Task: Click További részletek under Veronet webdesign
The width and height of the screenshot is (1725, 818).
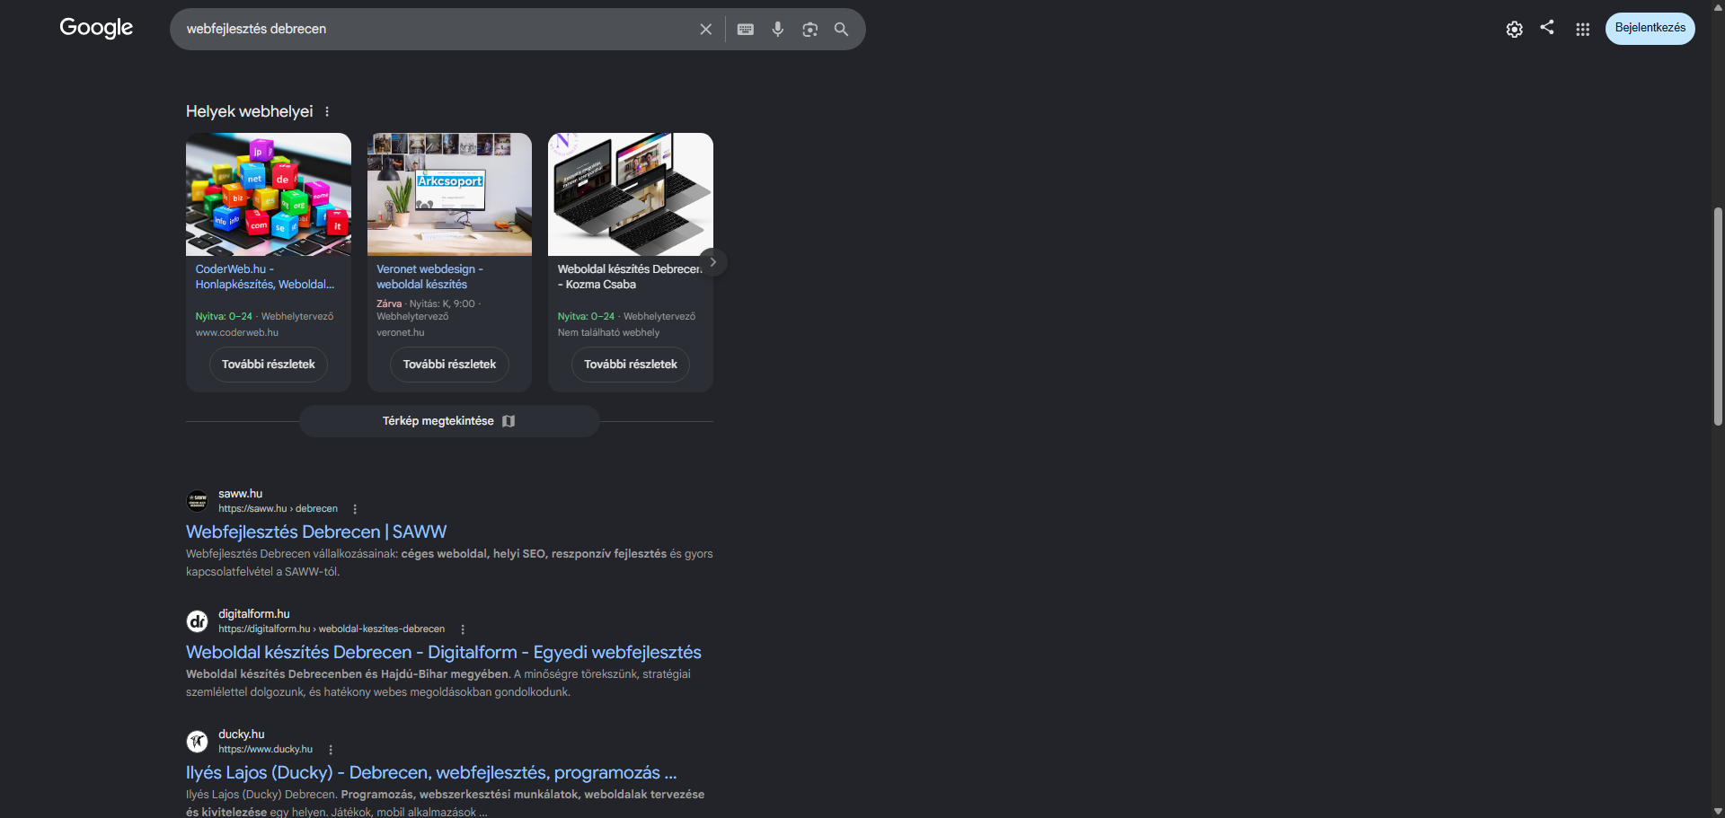Action: coord(449,365)
